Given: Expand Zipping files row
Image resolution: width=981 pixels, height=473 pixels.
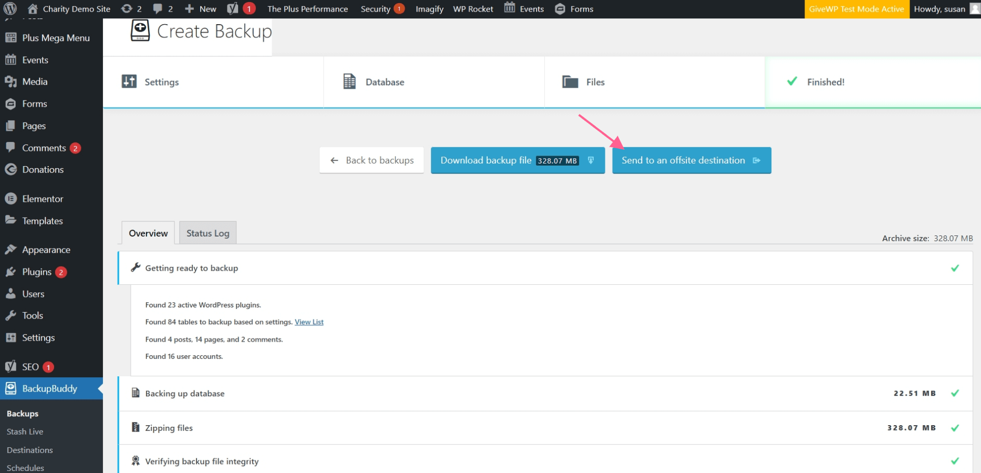Looking at the screenshot, I should coord(545,428).
